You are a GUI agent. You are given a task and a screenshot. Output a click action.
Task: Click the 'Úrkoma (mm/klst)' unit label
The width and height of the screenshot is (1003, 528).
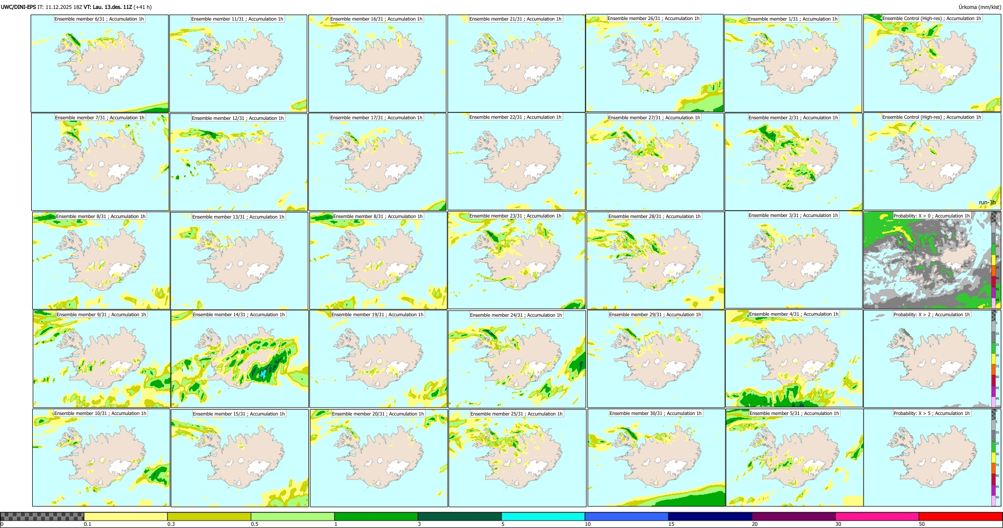pyautogui.click(x=980, y=7)
